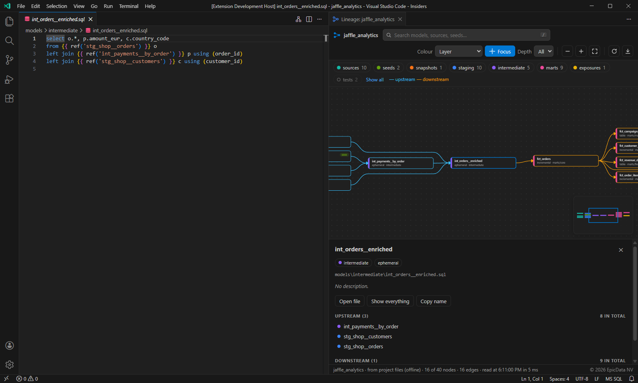Open the Search view in activity bar
The height and width of the screenshot is (383, 638).
[x=9, y=41]
